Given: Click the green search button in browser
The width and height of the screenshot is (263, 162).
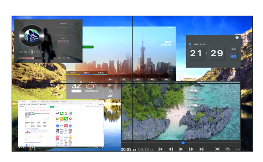Looking at the screenshot, I should [51, 106].
